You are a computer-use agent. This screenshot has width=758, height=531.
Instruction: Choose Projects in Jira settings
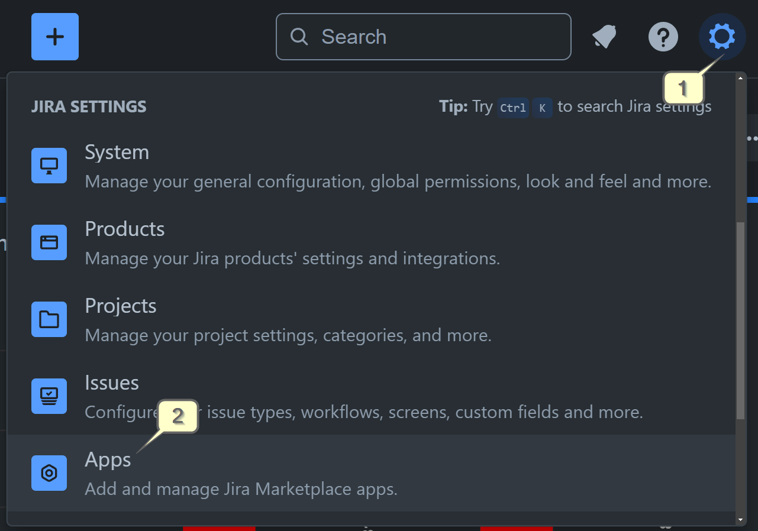121,306
